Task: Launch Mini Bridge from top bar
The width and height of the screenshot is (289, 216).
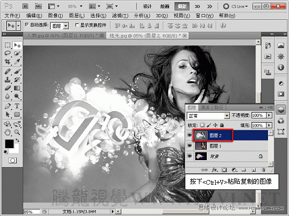Action: [38, 6]
